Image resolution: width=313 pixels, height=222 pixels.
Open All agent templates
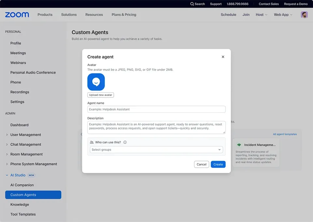[285, 134]
